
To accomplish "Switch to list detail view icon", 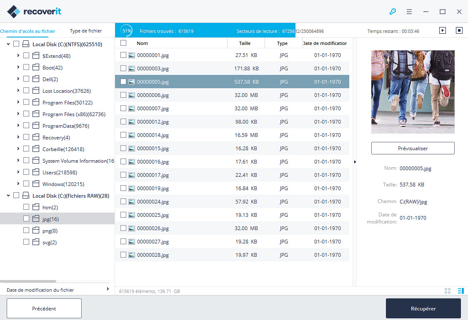I will (x=461, y=291).
